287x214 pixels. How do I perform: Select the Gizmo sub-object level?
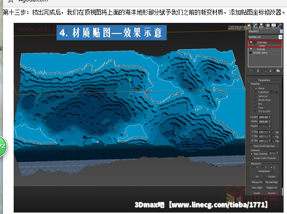point(262,46)
